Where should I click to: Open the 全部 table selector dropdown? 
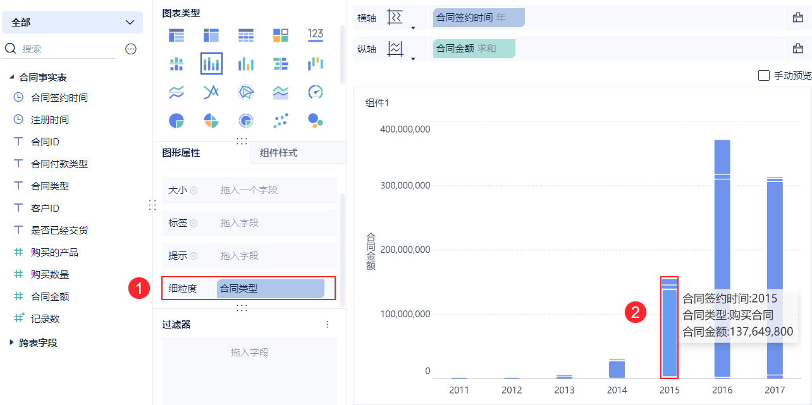[x=73, y=22]
